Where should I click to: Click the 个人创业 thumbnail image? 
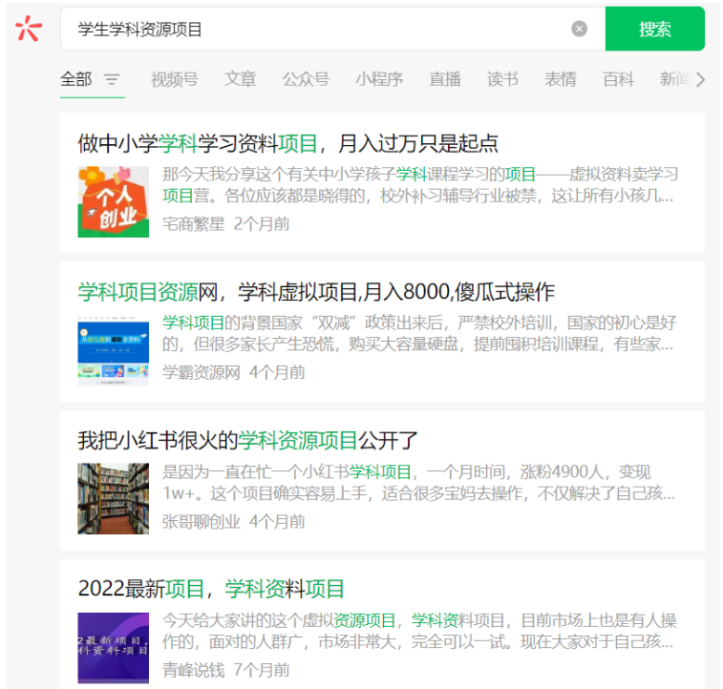pos(114,202)
